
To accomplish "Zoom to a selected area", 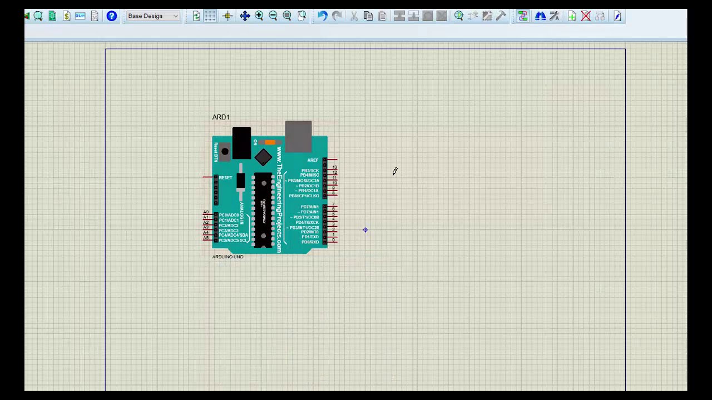I will (x=301, y=16).
